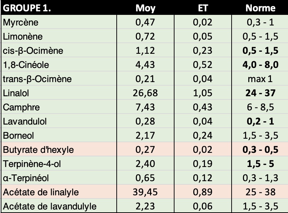Select the Camphre row label cell
Image resolution: width=288 pixels, height=213 pixels.
click(x=59, y=107)
